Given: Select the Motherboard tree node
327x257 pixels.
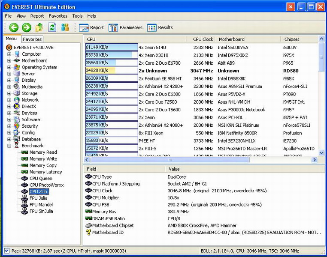Looking at the screenshot, I should click(34, 60).
